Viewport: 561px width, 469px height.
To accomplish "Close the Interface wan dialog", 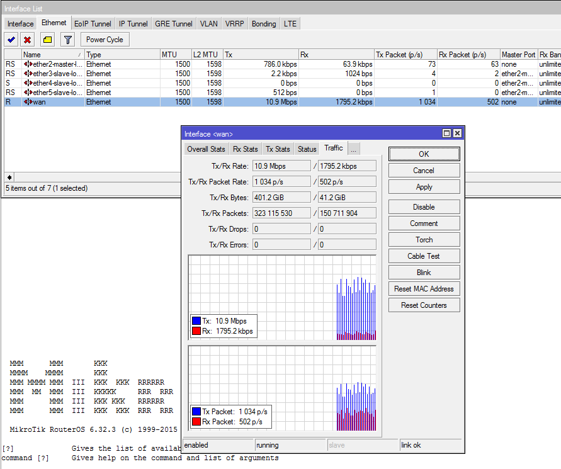I will (457, 133).
